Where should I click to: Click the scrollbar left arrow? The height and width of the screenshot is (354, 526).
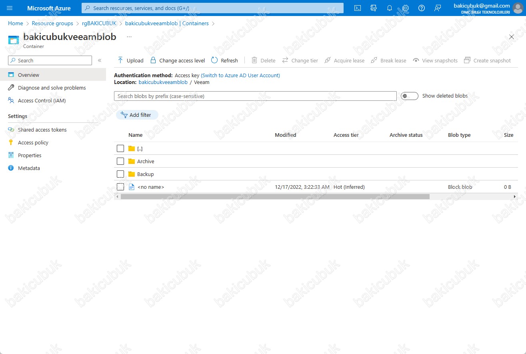tap(117, 197)
